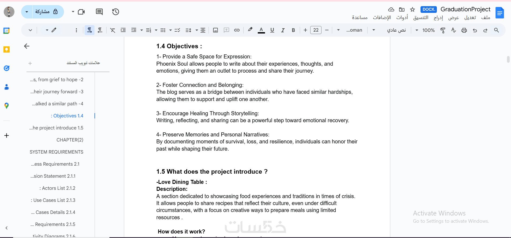This screenshot has width=511, height=238.
Task: Open version history clock icon
Action: (x=116, y=12)
